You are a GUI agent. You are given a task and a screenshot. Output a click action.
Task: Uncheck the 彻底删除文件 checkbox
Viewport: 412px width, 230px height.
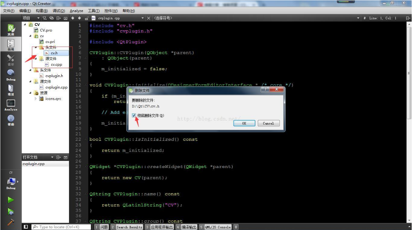coord(134,116)
